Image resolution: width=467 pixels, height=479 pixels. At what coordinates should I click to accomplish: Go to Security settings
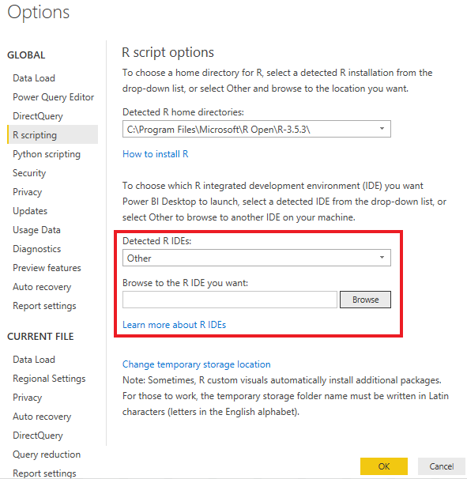click(29, 173)
